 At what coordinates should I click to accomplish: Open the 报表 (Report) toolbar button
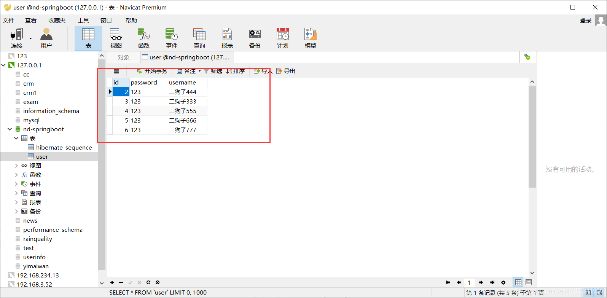[227, 38]
